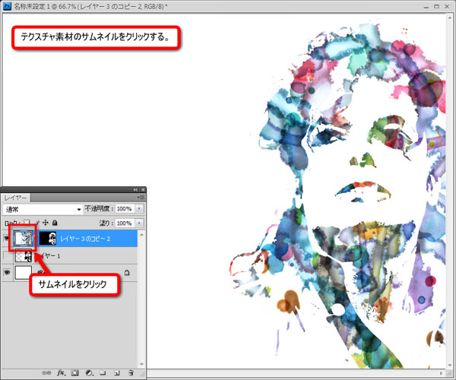
Task: Click the delete layer trash icon
Action: point(131,372)
